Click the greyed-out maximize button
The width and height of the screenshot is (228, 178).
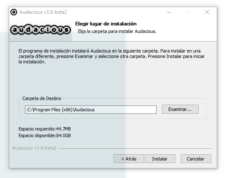coord(188,12)
